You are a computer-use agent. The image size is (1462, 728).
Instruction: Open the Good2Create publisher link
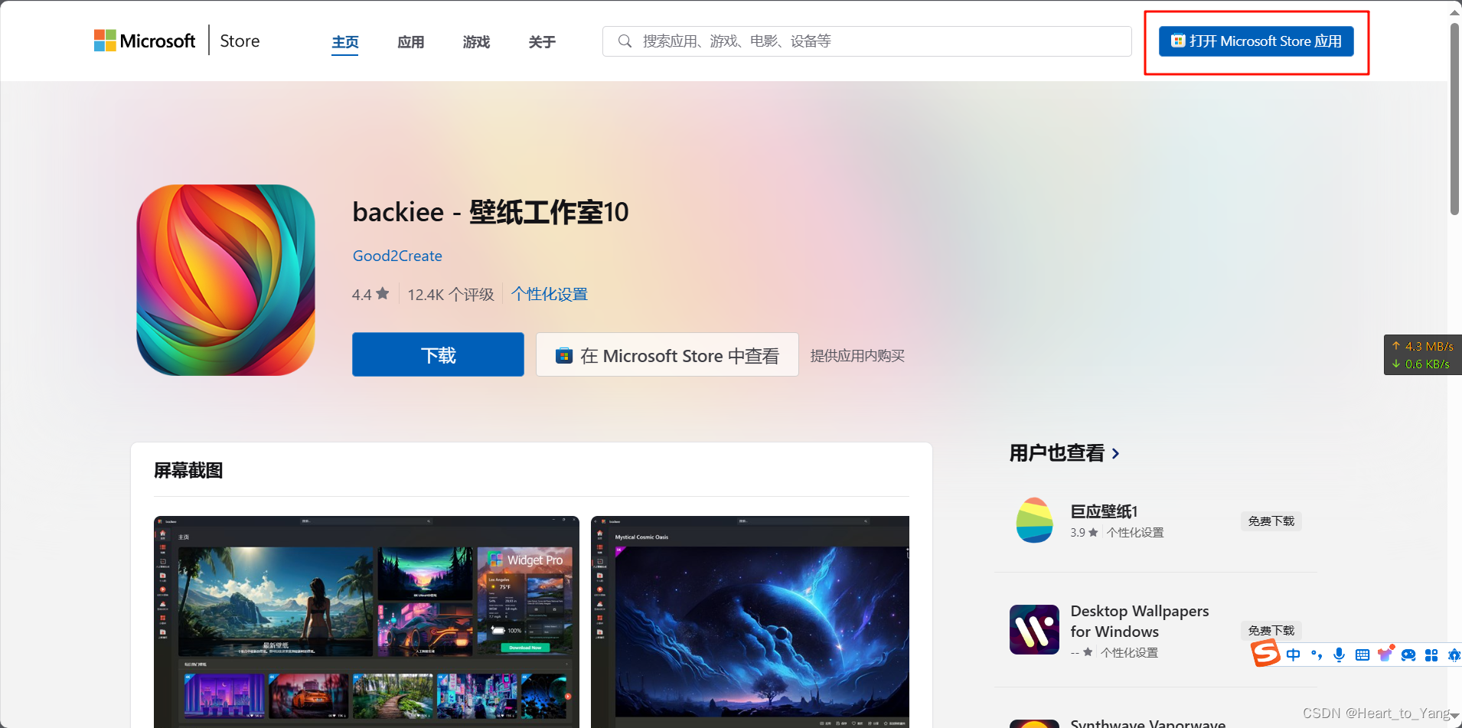pyautogui.click(x=397, y=256)
